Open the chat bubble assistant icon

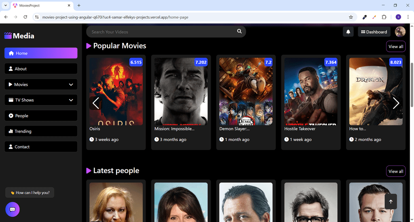13,209
